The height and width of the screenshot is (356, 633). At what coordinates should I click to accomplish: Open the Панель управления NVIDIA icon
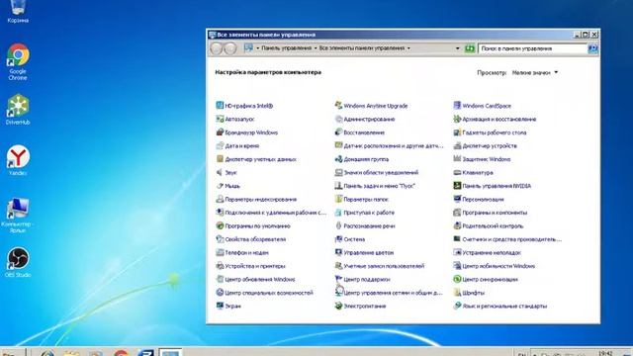coord(457,186)
